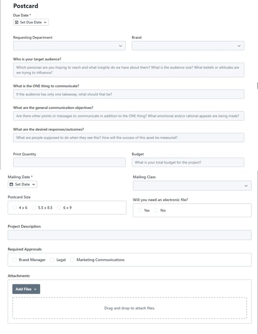This screenshot has width=258, height=334.
Task: Click the target audience text field
Action: coord(129,70)
